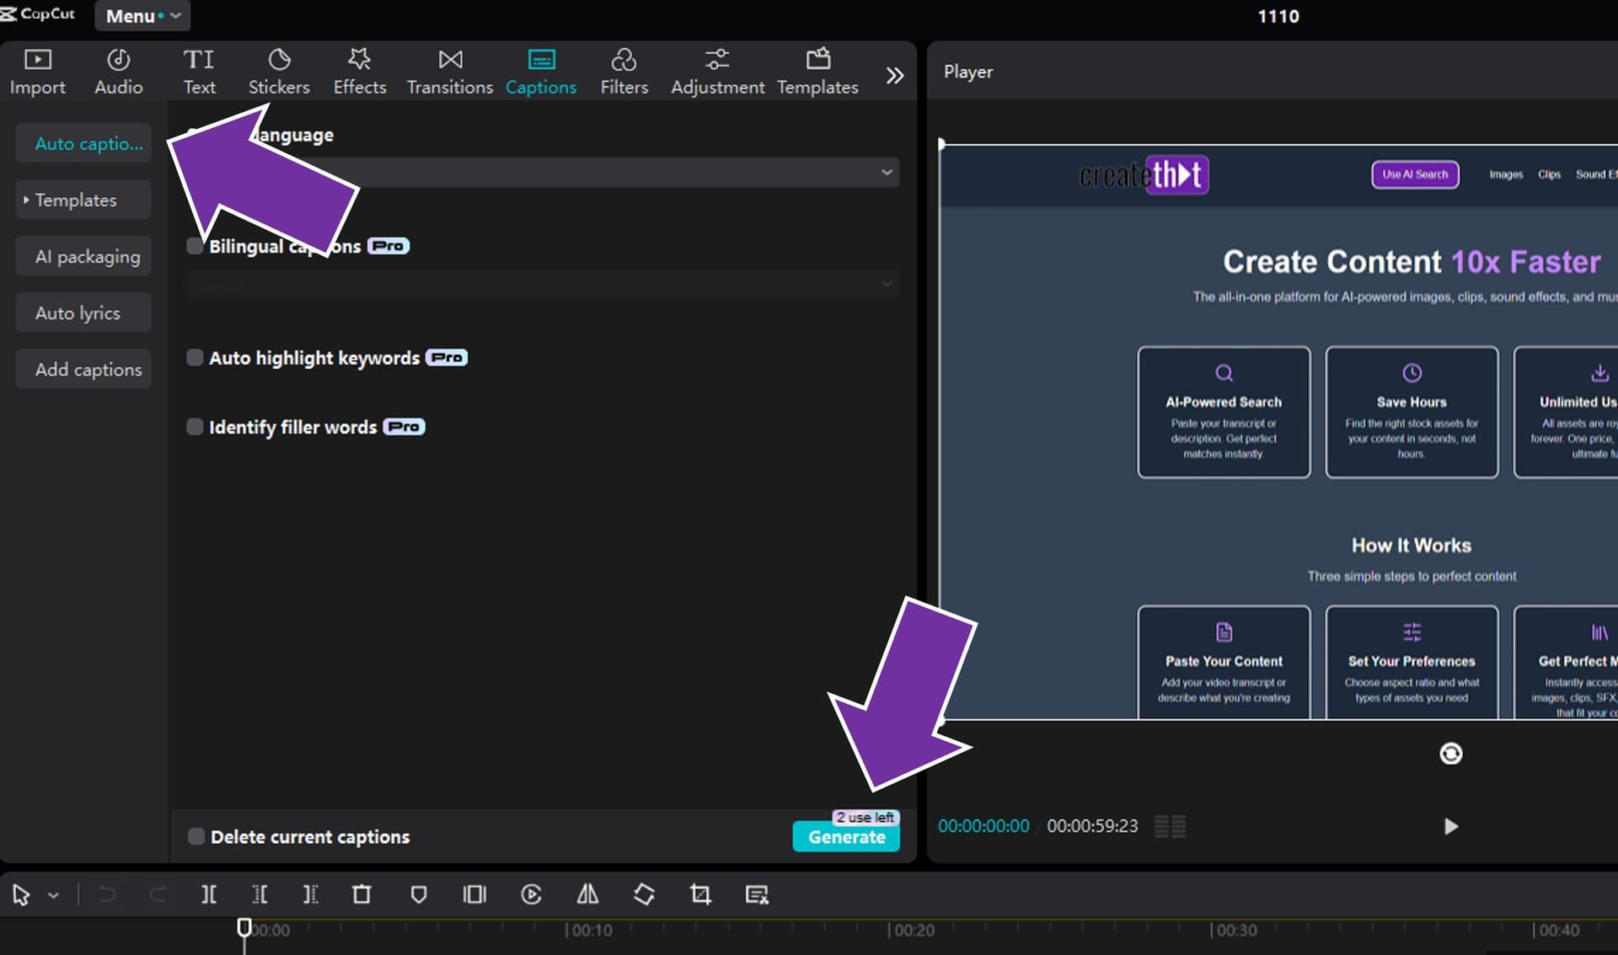Switch to the Transitions tab
This screenshot has height=955, width=1618.
click(x=450, y=72)
